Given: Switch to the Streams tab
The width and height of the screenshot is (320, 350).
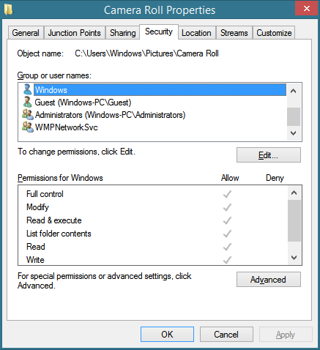Looking at the screenshot, I should [234, 33].
